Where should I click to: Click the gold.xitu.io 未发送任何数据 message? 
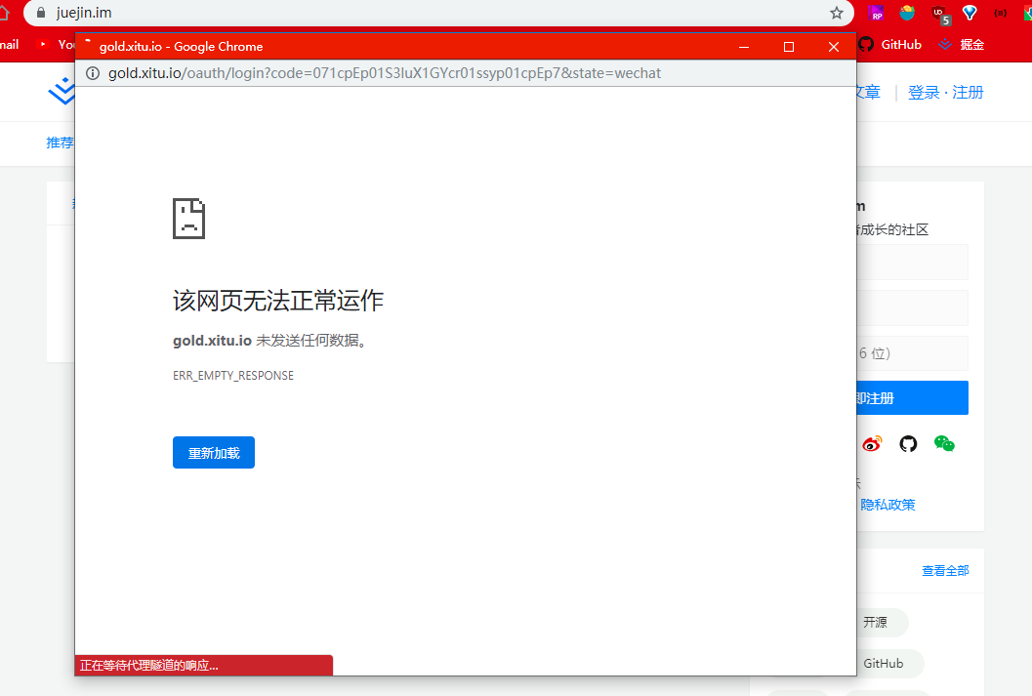pyautogui.click(x=269, y=340)
